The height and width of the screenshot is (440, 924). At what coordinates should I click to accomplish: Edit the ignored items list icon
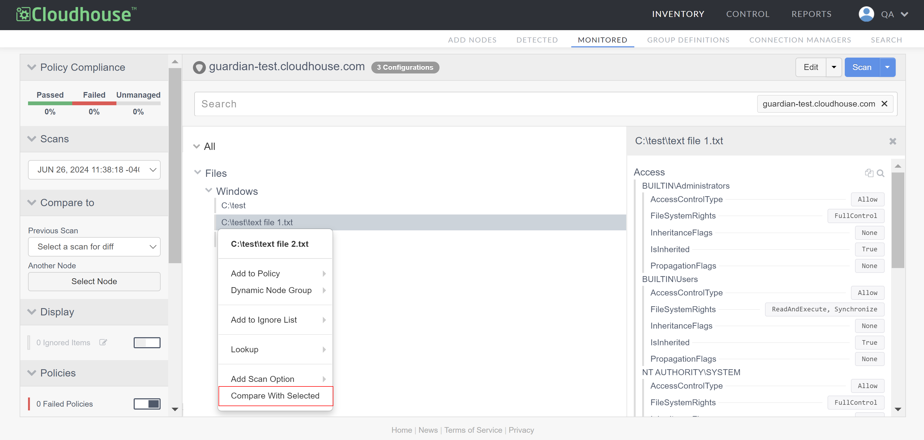click(103, 343)
